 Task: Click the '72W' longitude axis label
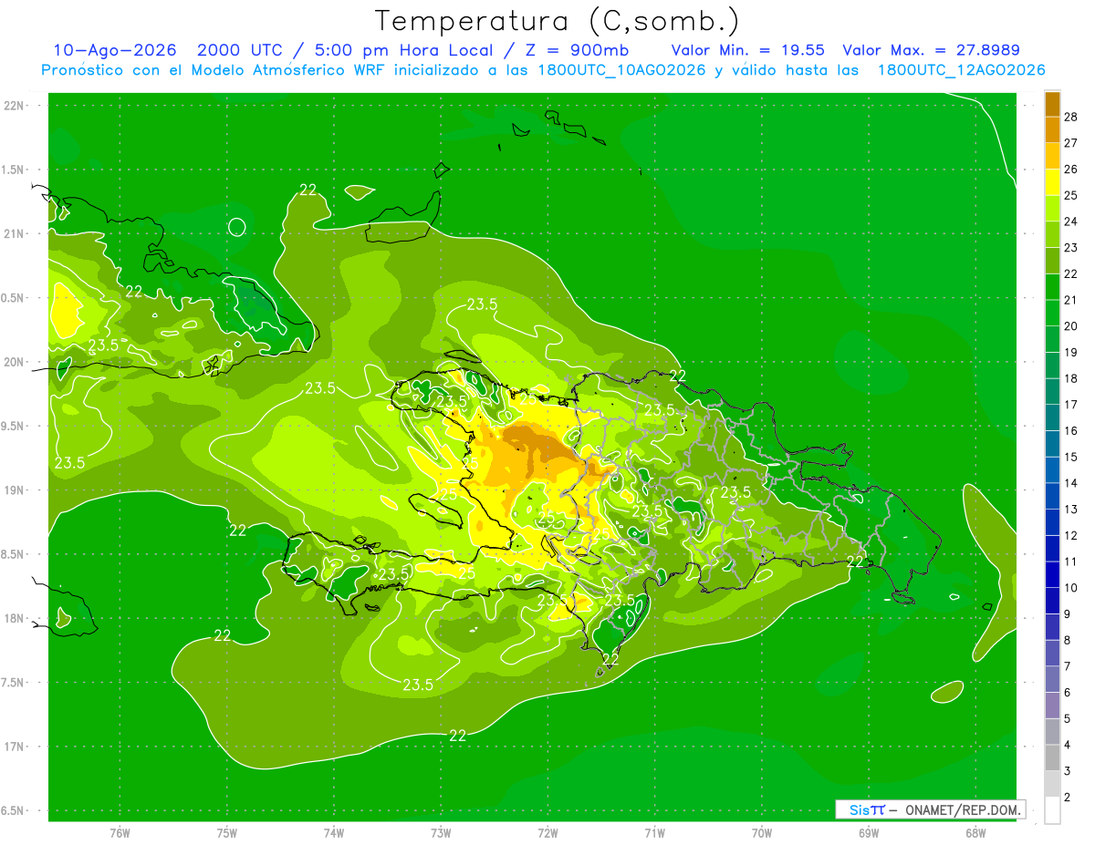(547, 833)
